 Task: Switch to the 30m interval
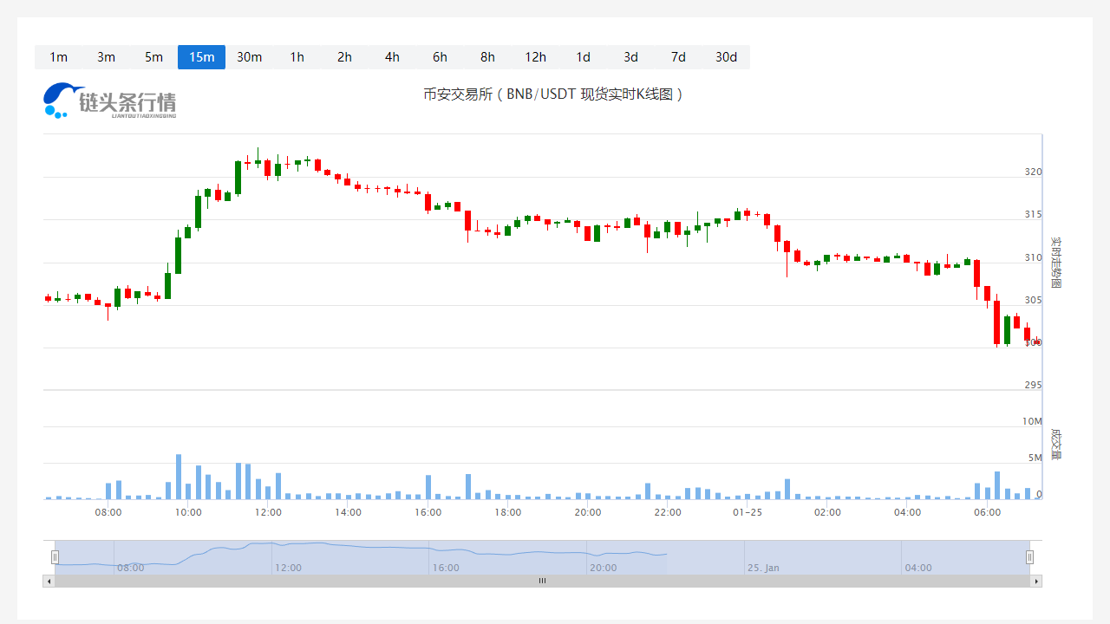249,57
